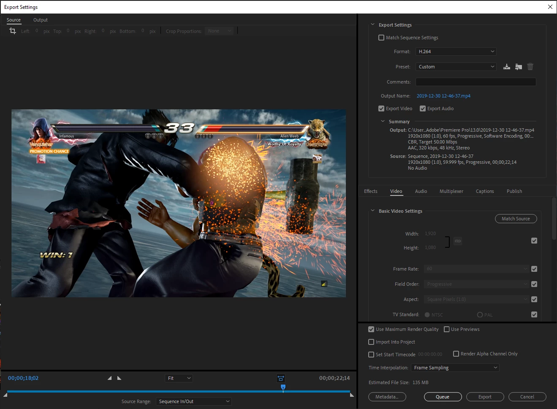Collapse the Summary section
The height and width of the screenshot is (409, 557).
383,122
